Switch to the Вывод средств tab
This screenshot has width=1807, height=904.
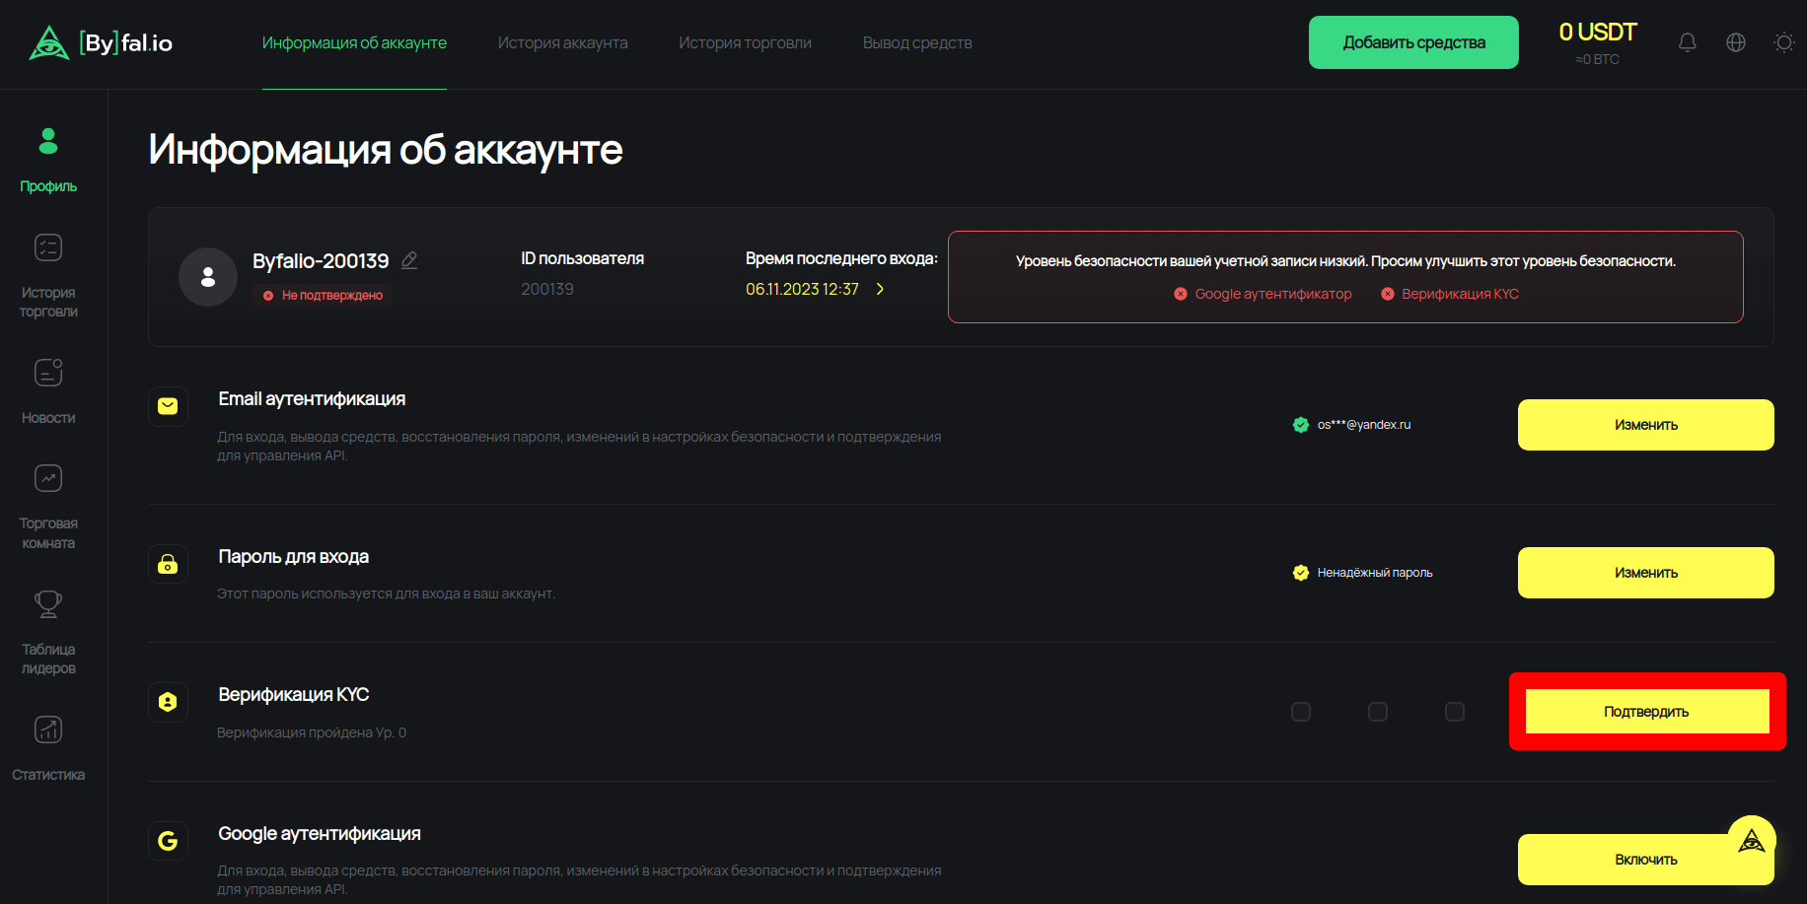pos(916,43)
